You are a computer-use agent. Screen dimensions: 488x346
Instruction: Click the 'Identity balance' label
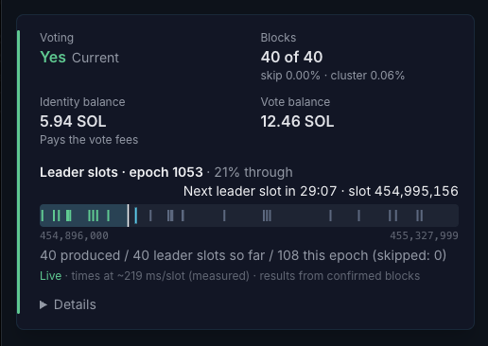(x=82, y=102)
